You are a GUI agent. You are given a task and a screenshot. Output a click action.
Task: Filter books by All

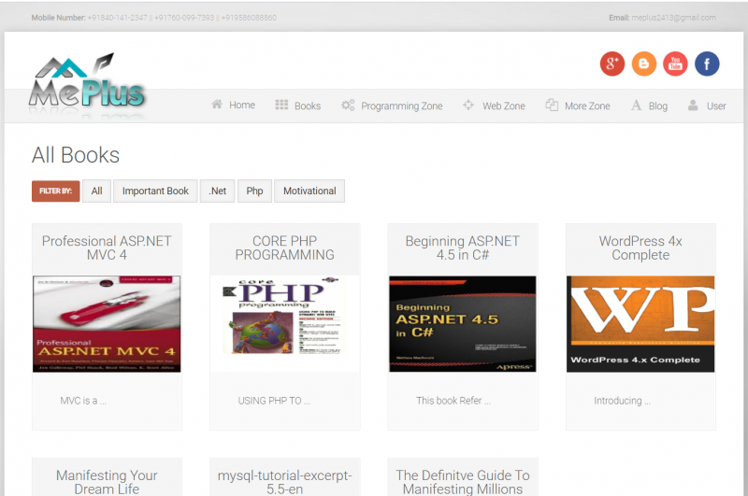[97, 191]
